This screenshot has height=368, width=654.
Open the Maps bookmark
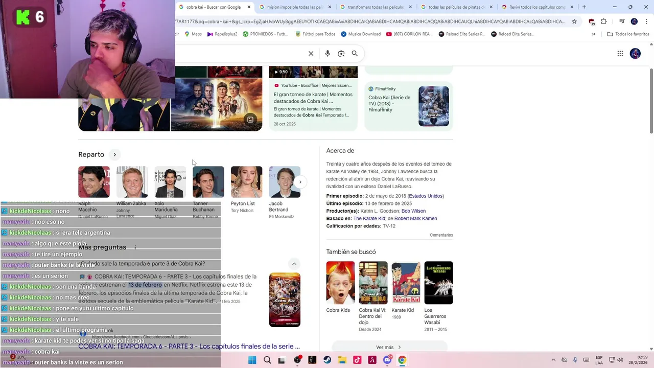coord(193,34)
